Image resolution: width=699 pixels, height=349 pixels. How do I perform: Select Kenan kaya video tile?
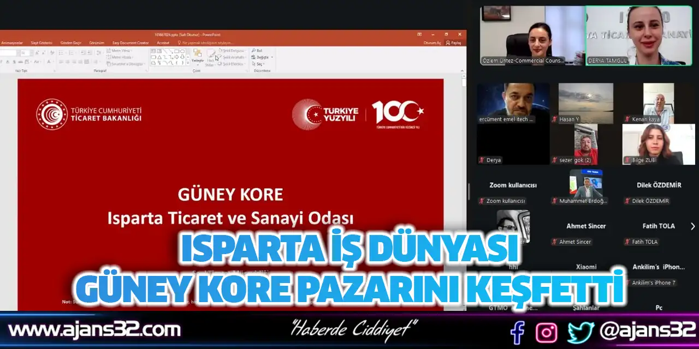coord(659,103)
